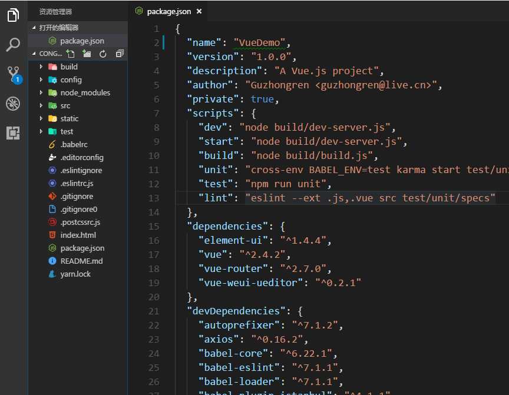Open the .eslintrc.js file
Image resolution: width=509 pixels, height=395 pixels.
pyautogui.click(x=77, y=183)
